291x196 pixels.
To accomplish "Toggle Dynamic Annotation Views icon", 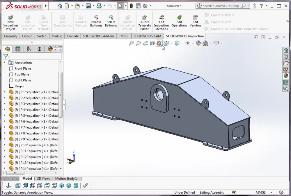I will pyautogui.click(x=159, y=43).
